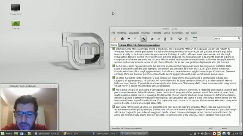Launch the terminal from the panel

tap(25, 133)
